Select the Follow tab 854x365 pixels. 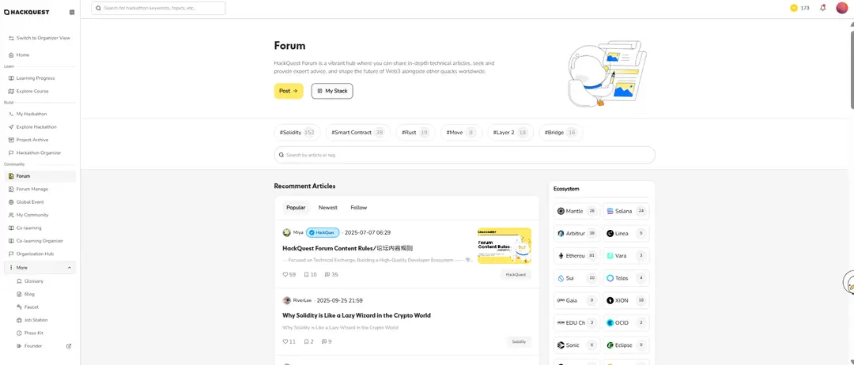(359, 208)
